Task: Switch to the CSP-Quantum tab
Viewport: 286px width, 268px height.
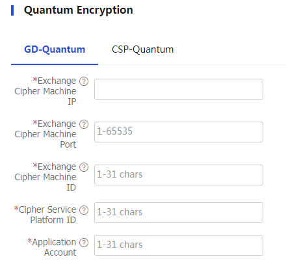Action: tap(142, 49)
